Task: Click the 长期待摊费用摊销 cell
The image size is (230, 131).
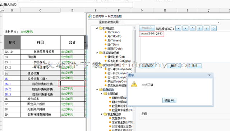Action: point(40,115)
